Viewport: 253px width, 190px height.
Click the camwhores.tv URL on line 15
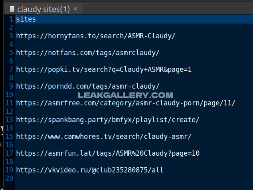[104, 137]
